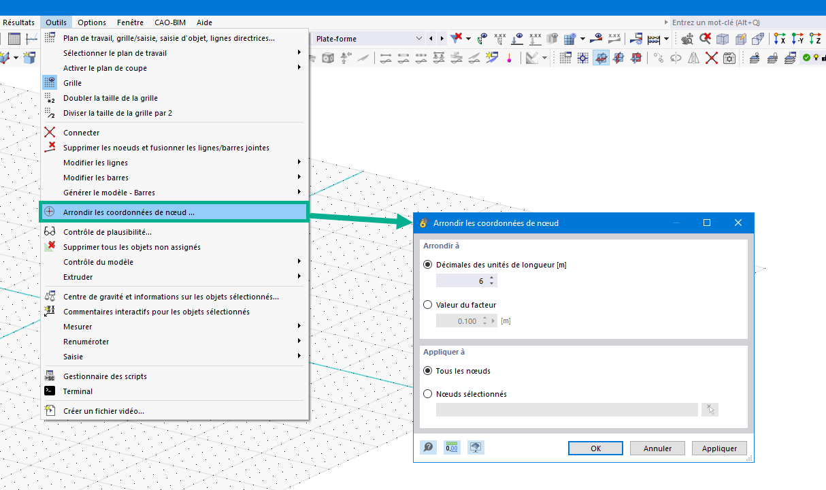Expand Générer le modèle - Barres submenu
Image resolution: width=826 pixels, height=490 pixels.
pos(176,193)
